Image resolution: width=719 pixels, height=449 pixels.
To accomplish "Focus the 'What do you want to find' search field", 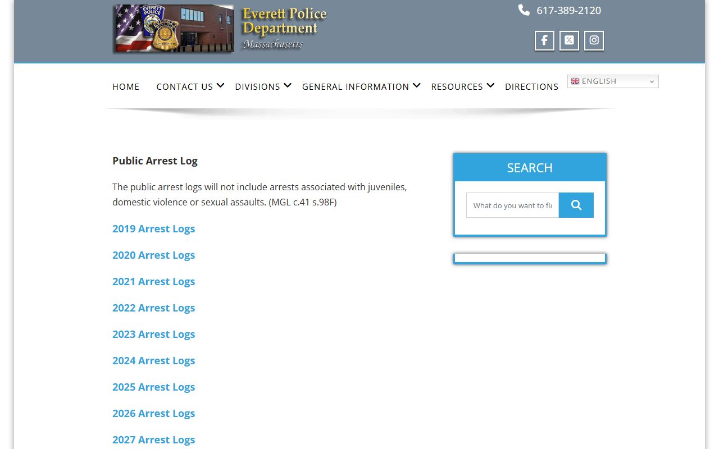I will tap(512, 205).
